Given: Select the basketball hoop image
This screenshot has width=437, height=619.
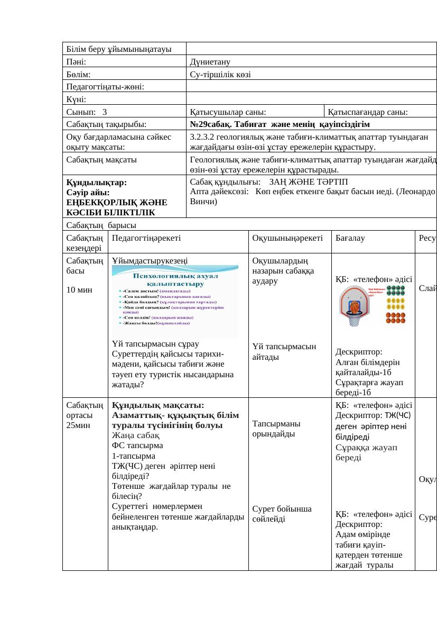Looking at the screenshot, I should point(354,305).
